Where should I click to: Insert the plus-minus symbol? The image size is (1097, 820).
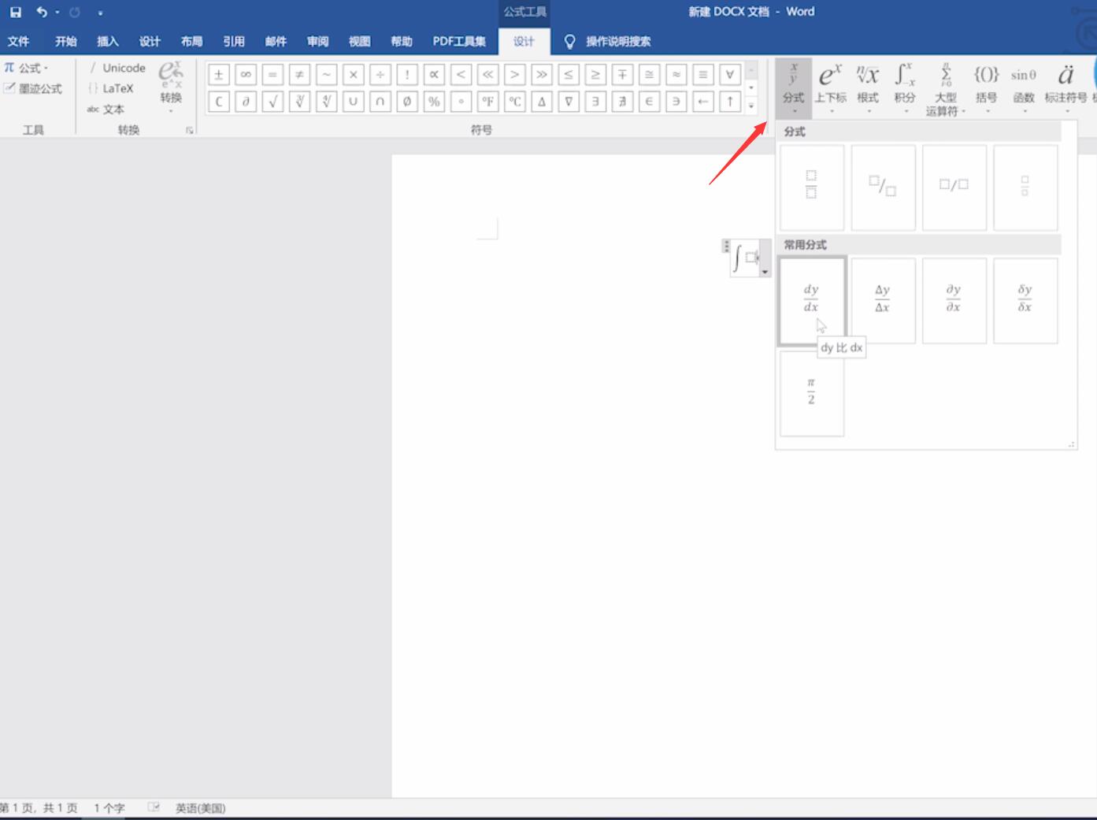coord(219,75)
